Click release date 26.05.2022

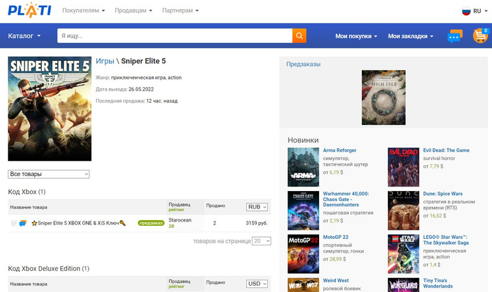pyautogui.click(x=141, y=89)
